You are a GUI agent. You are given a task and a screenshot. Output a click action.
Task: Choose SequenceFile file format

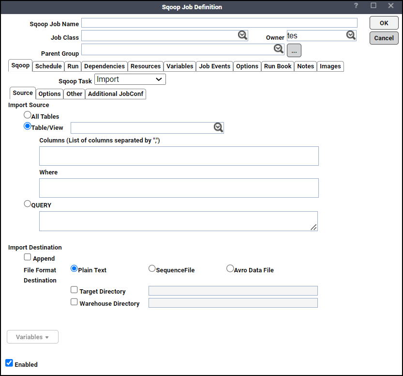coord(152,269)
